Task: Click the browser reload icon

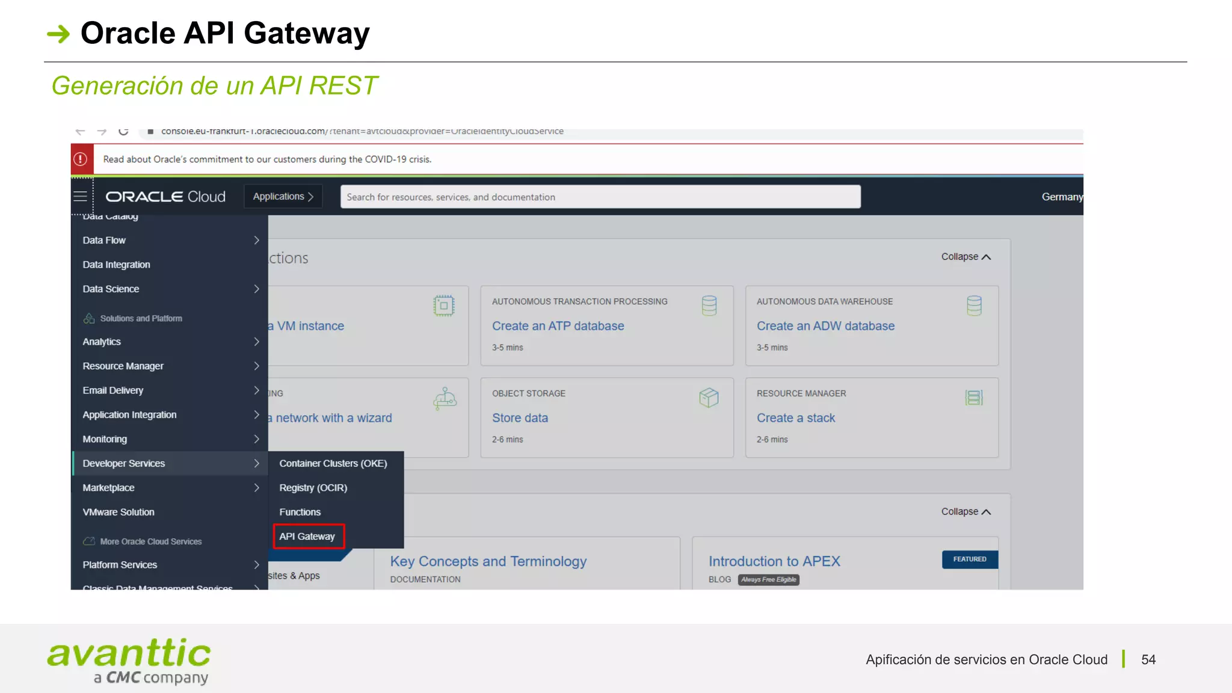Action: tap(123, 131)
